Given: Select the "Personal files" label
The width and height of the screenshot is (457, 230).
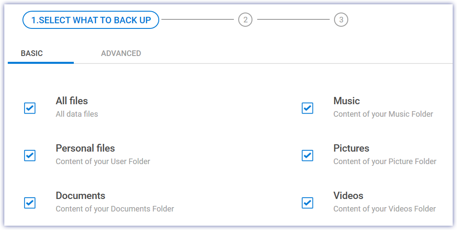Looking at the screenshot, I should pos(85,148).
